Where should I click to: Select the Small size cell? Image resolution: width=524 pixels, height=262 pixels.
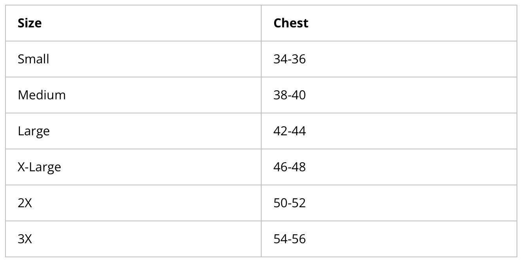click(133, 59)
